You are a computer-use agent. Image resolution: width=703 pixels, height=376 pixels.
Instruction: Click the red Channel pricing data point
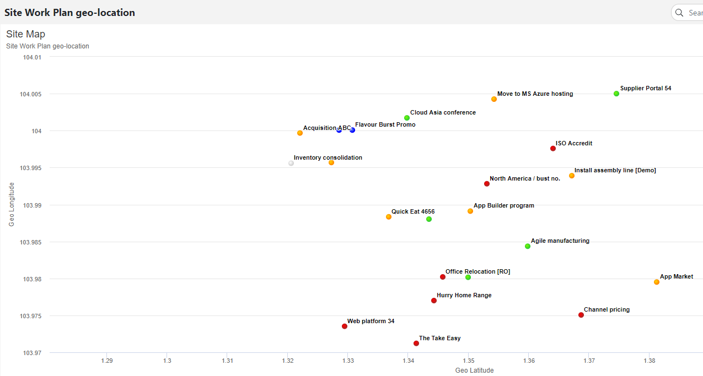coord(581,315)
